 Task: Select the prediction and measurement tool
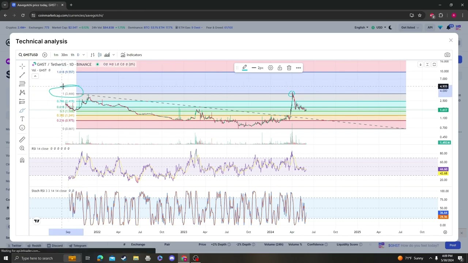tap(22, 101)
